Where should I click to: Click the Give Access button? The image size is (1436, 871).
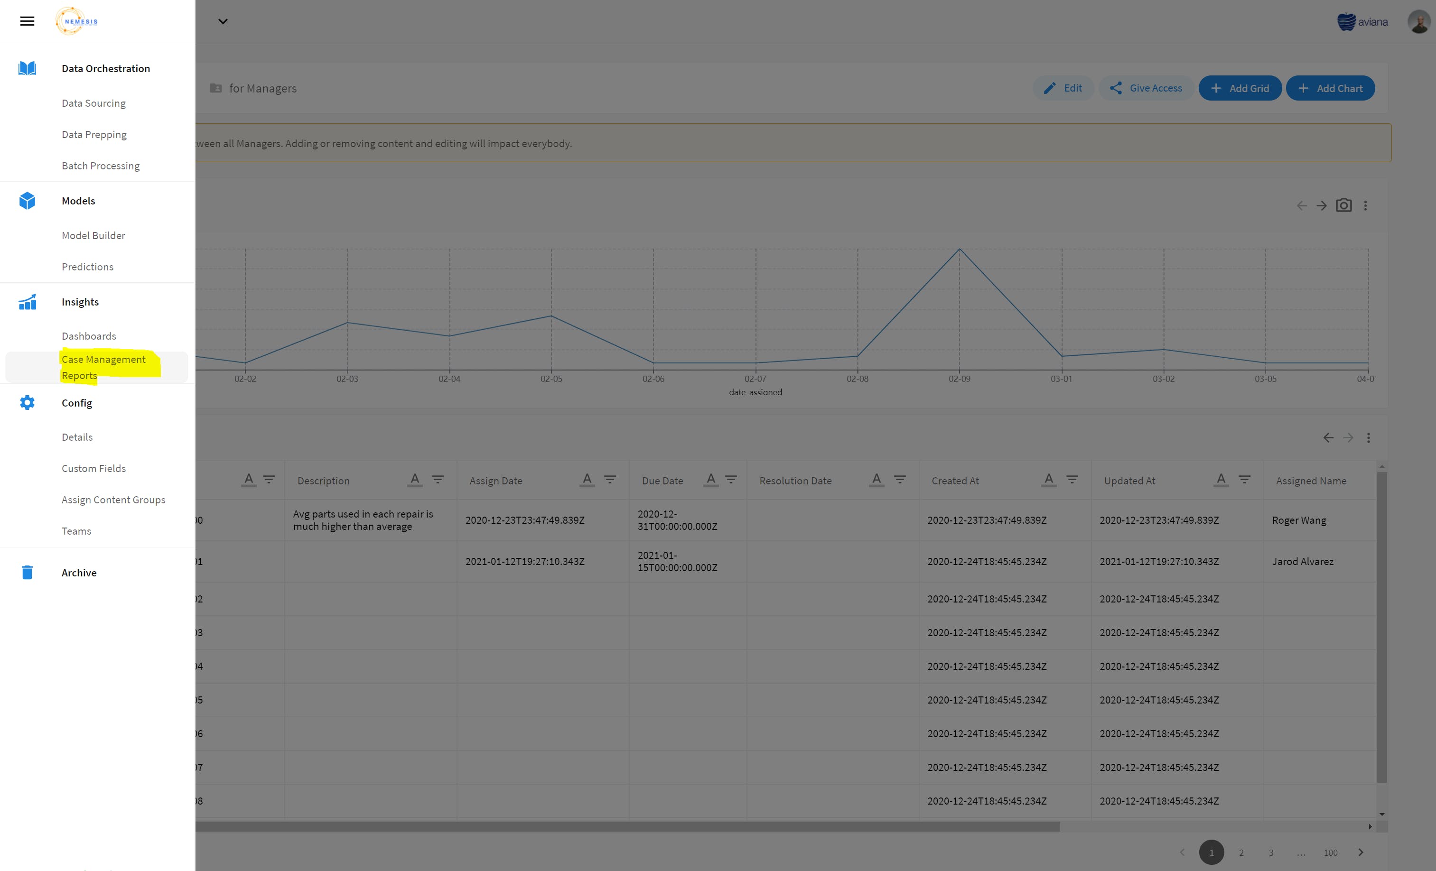point(1146,88)
